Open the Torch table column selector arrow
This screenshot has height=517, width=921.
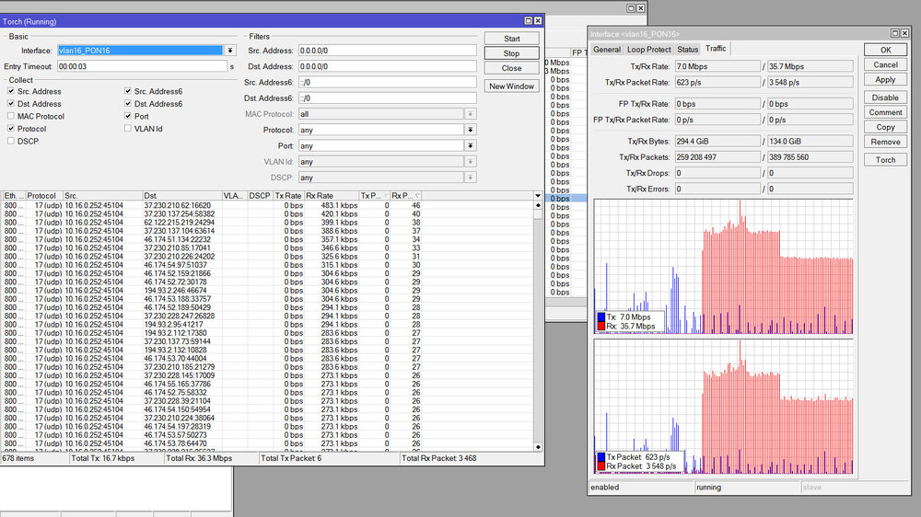tap(538, 196)
